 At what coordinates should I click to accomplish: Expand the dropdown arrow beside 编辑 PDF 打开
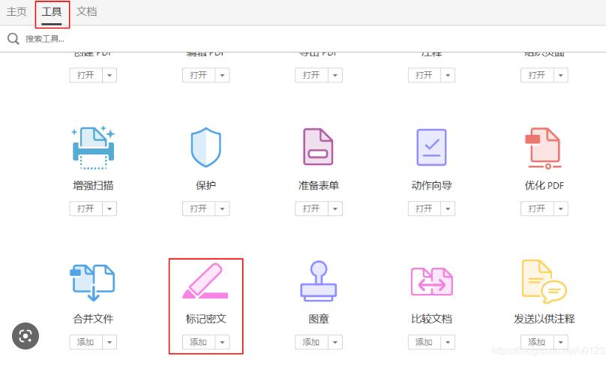point(223,75)
